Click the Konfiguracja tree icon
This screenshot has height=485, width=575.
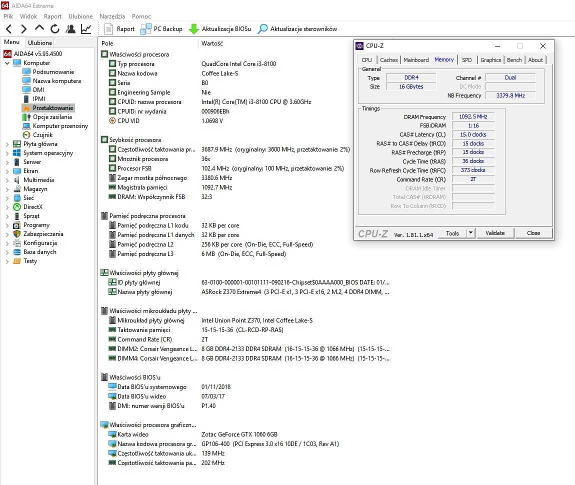click(17, 243)
